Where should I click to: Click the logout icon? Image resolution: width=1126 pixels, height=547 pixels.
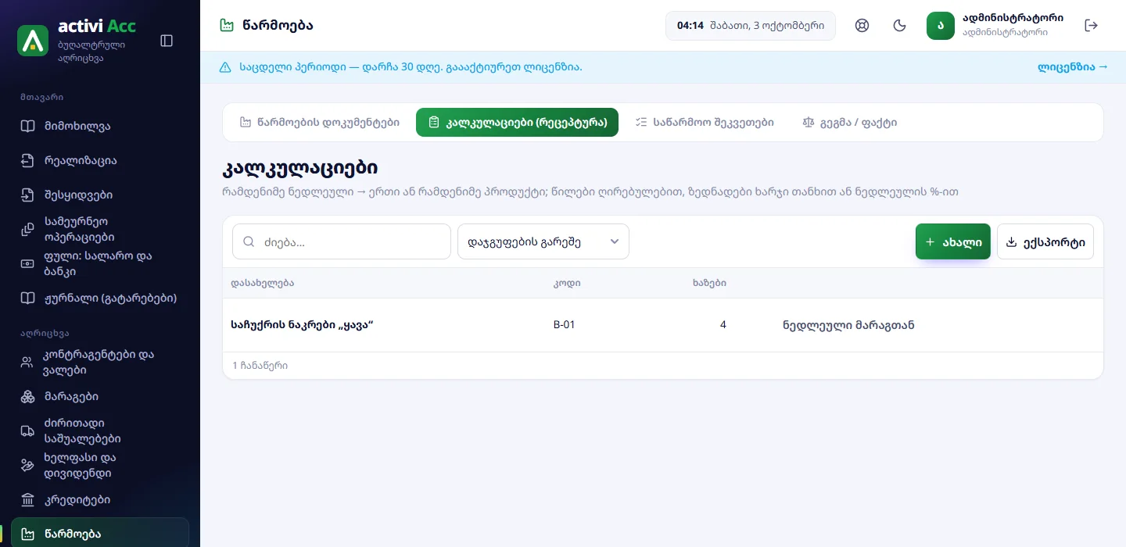1092,26
